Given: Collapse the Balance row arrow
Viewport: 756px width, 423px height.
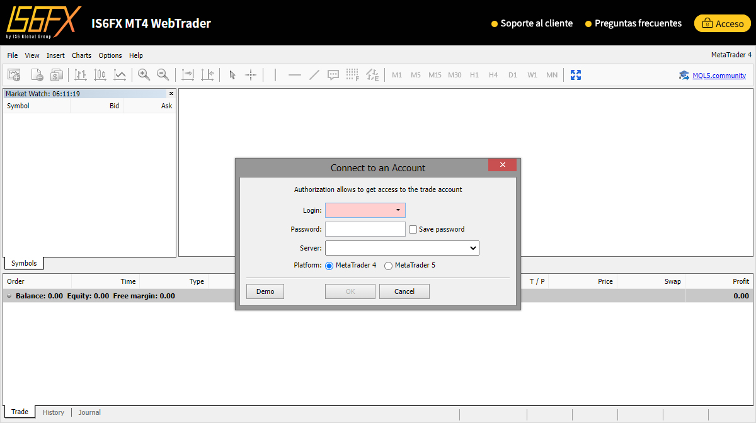Looking at the screenshot, I should (x=9, y=296).
